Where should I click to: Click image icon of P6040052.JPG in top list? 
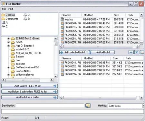63,31
